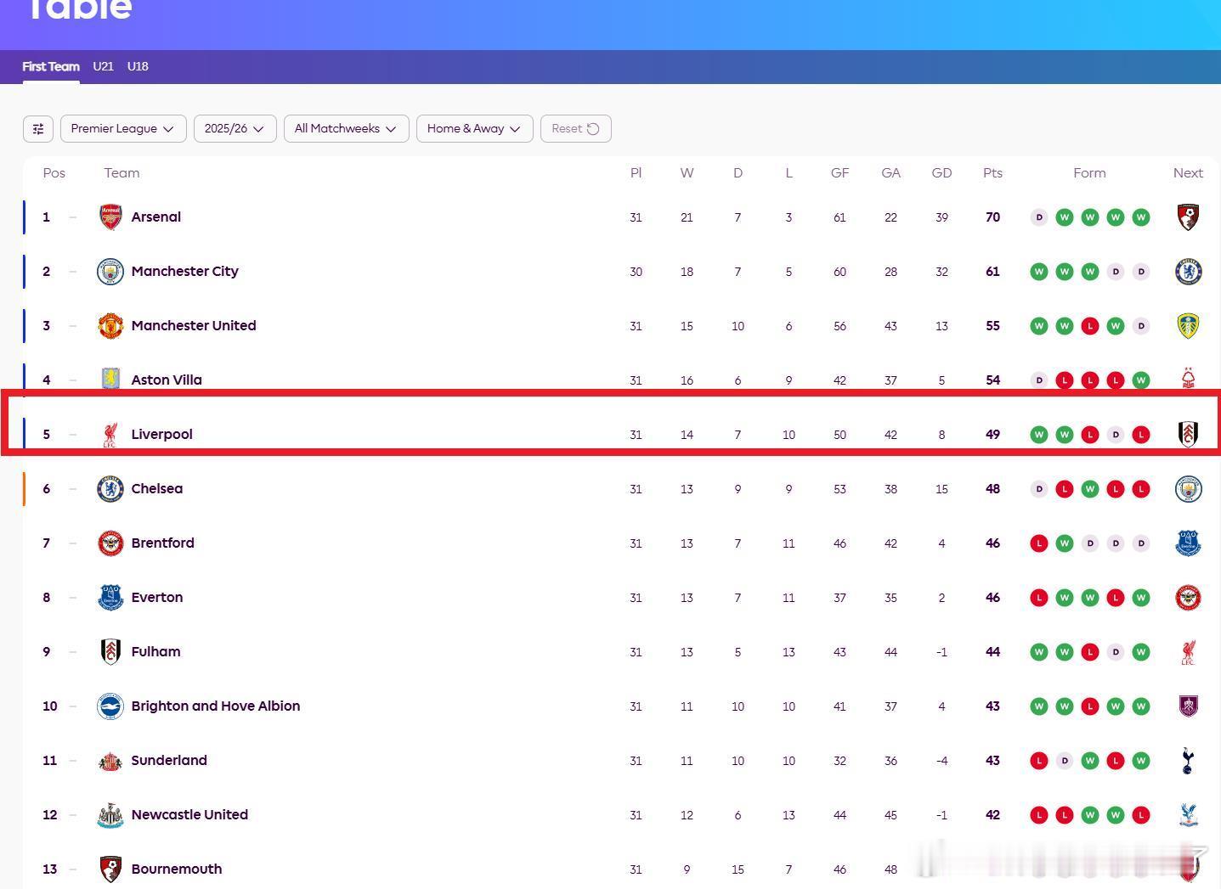The height and width of the screenshot is (889, 1221).
Task: Click Arsenal's points total 70
Action: [992, 217]
